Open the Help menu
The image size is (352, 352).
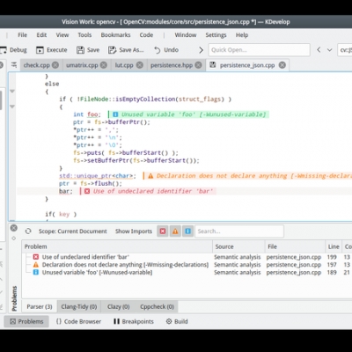pyautogui.click(x=242, y=35)
